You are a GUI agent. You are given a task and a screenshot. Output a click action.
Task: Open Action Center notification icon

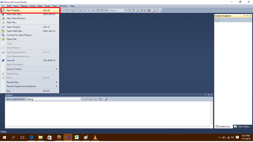(237, 137)
